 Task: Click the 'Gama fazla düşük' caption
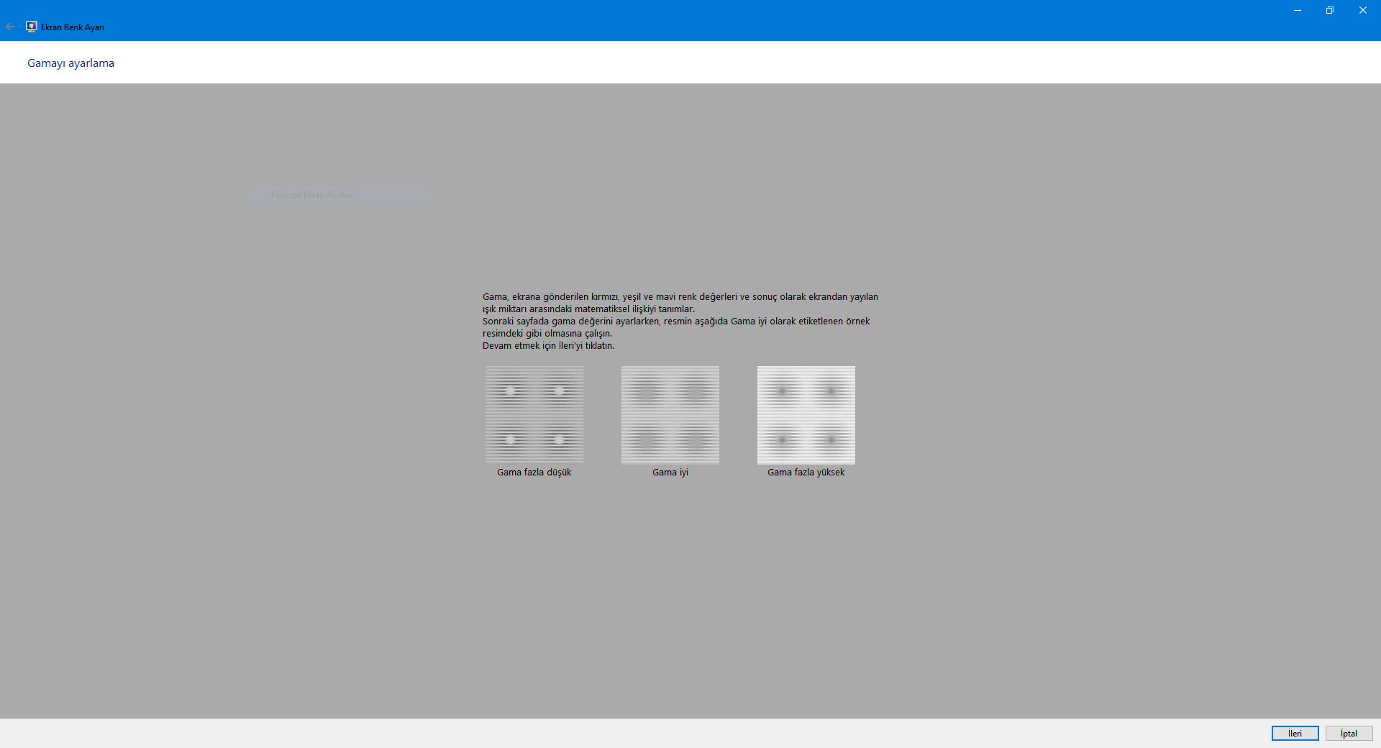pos(534,472)
